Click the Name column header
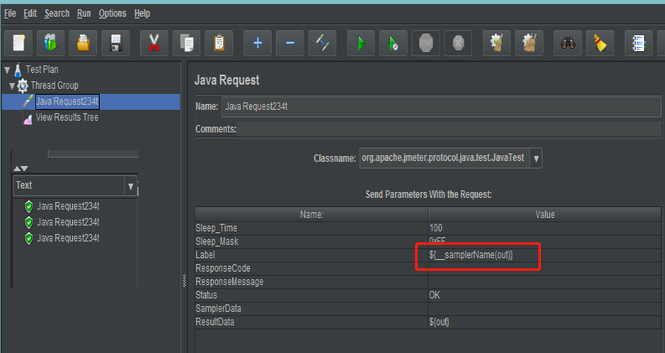Image resolution: width=665 pixels, height=353 pixels. 312,215
